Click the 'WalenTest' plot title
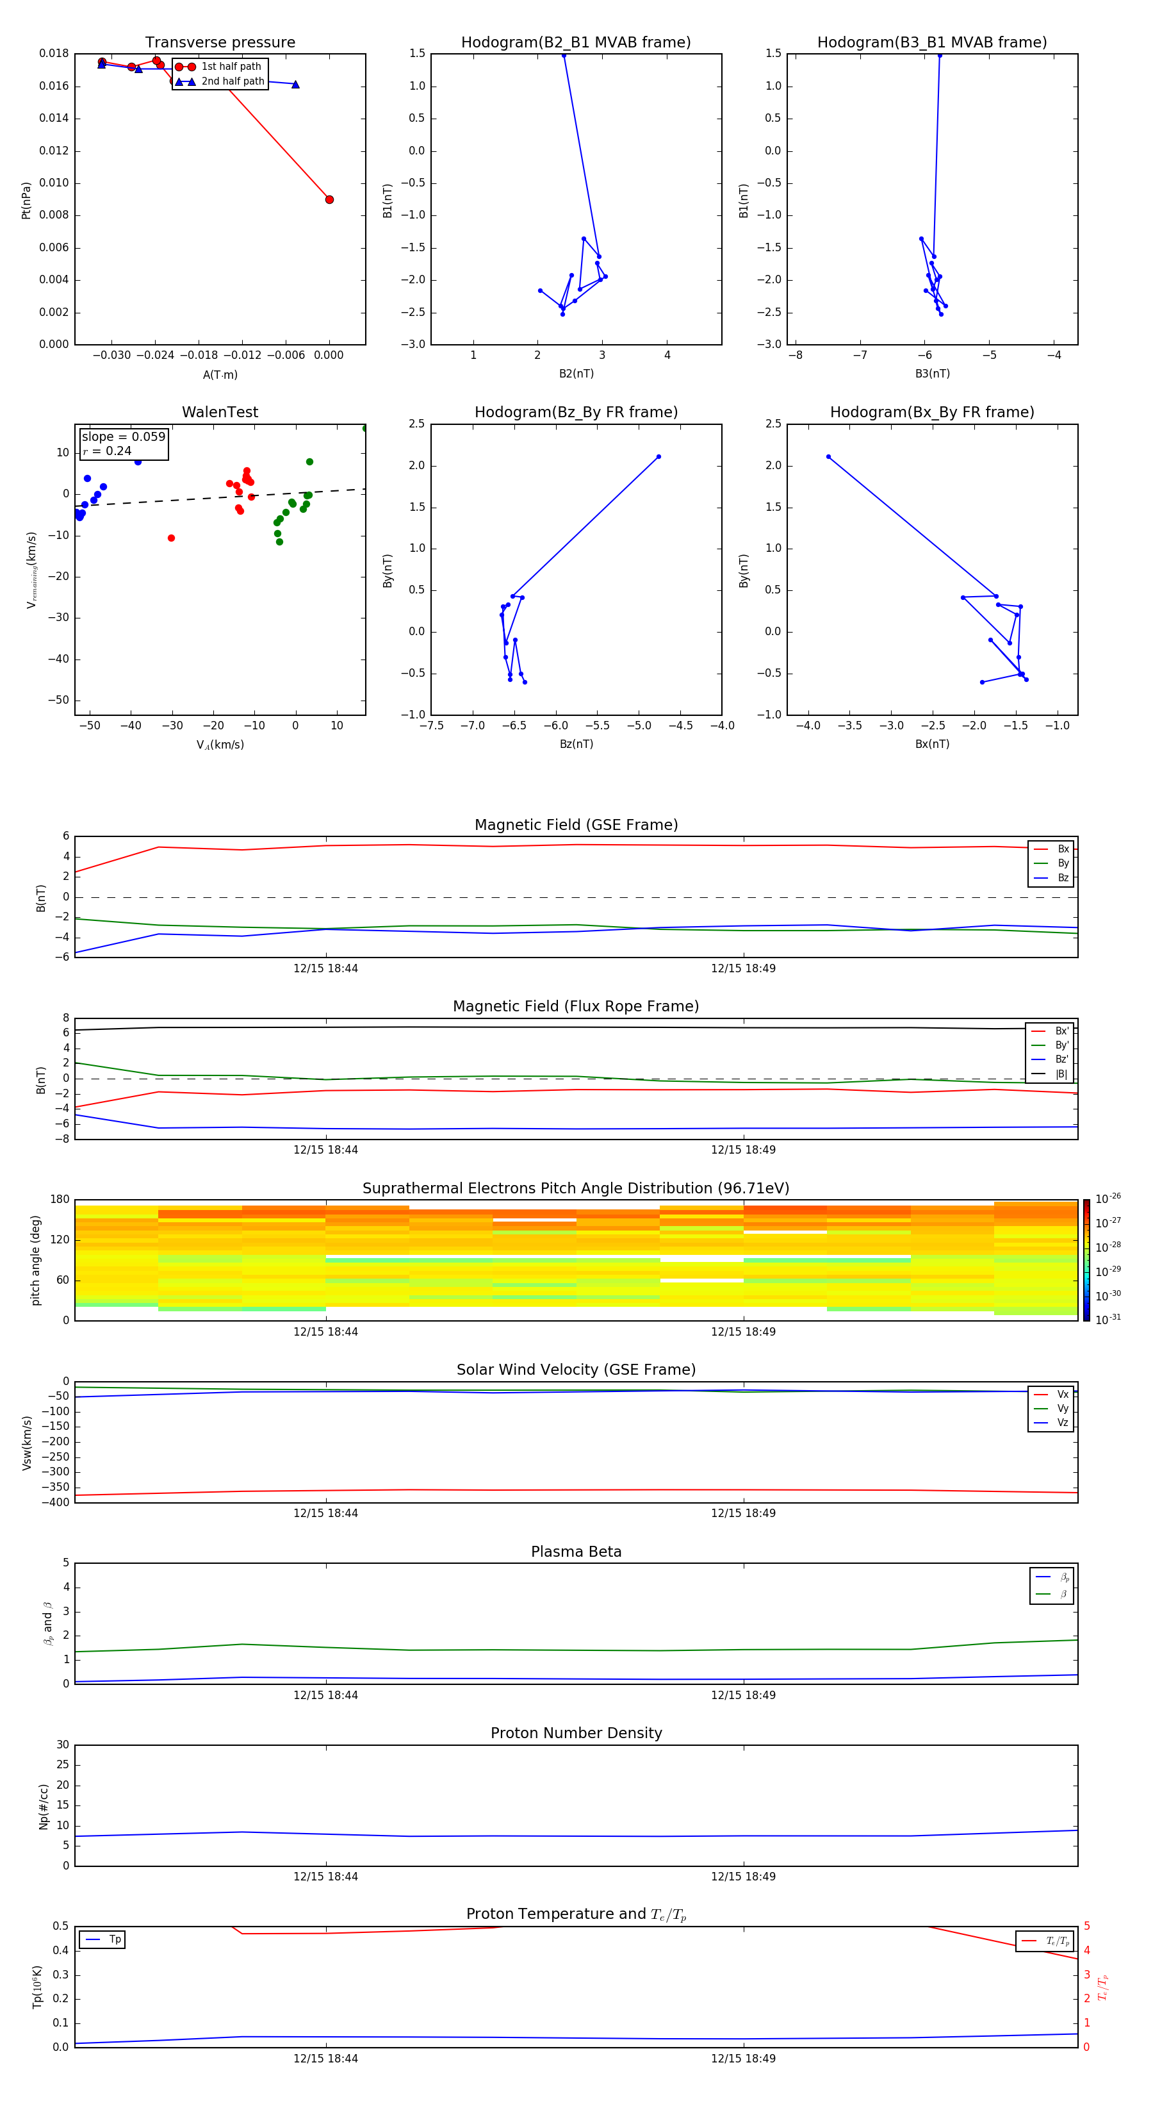Image resolution: width=1153 pixels, height=2115 pixels. [220, 412]
